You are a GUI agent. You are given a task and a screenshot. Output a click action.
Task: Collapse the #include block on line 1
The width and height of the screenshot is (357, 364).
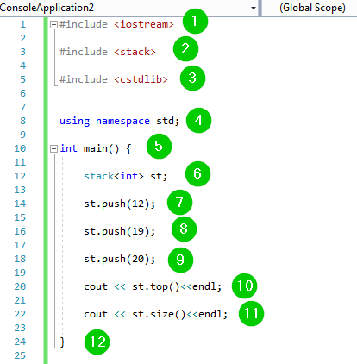coord(53,25)
